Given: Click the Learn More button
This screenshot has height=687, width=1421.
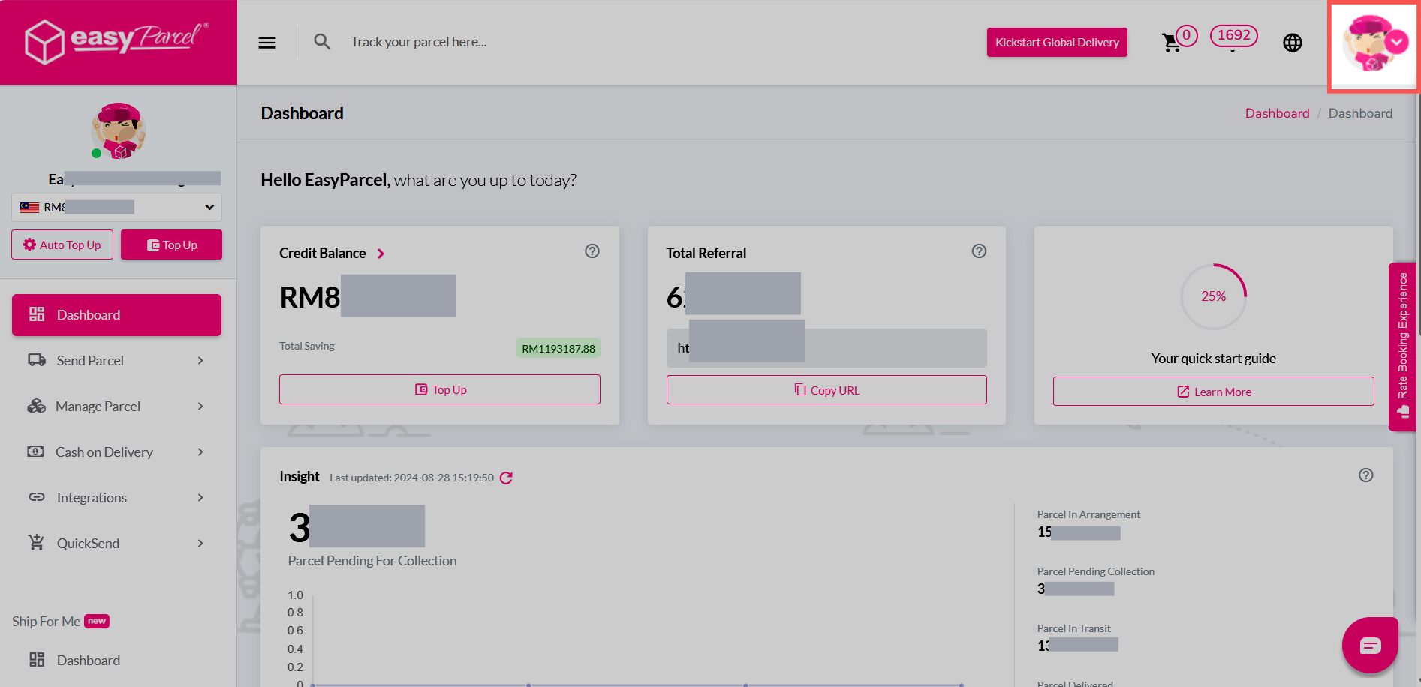Looking at the screenshot, I should (x=1213, y=391).
